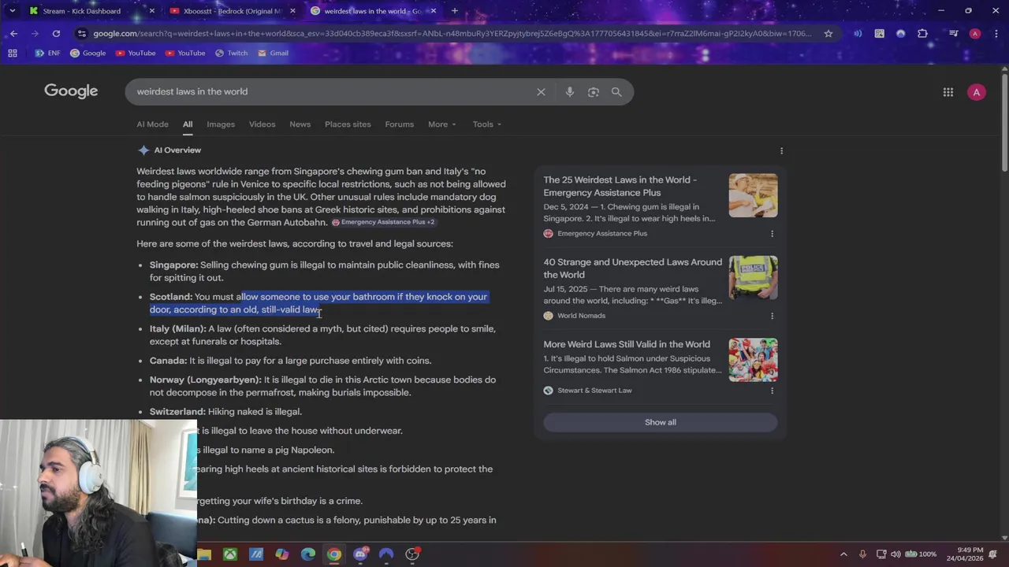The image size is (1009, 567).
Task: Switch to Xboosstt - Bedrock YouTube tab
Action: 233,11
